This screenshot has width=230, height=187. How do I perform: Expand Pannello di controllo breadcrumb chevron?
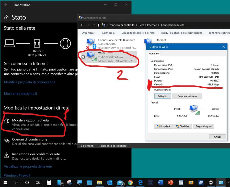[136, 25]
